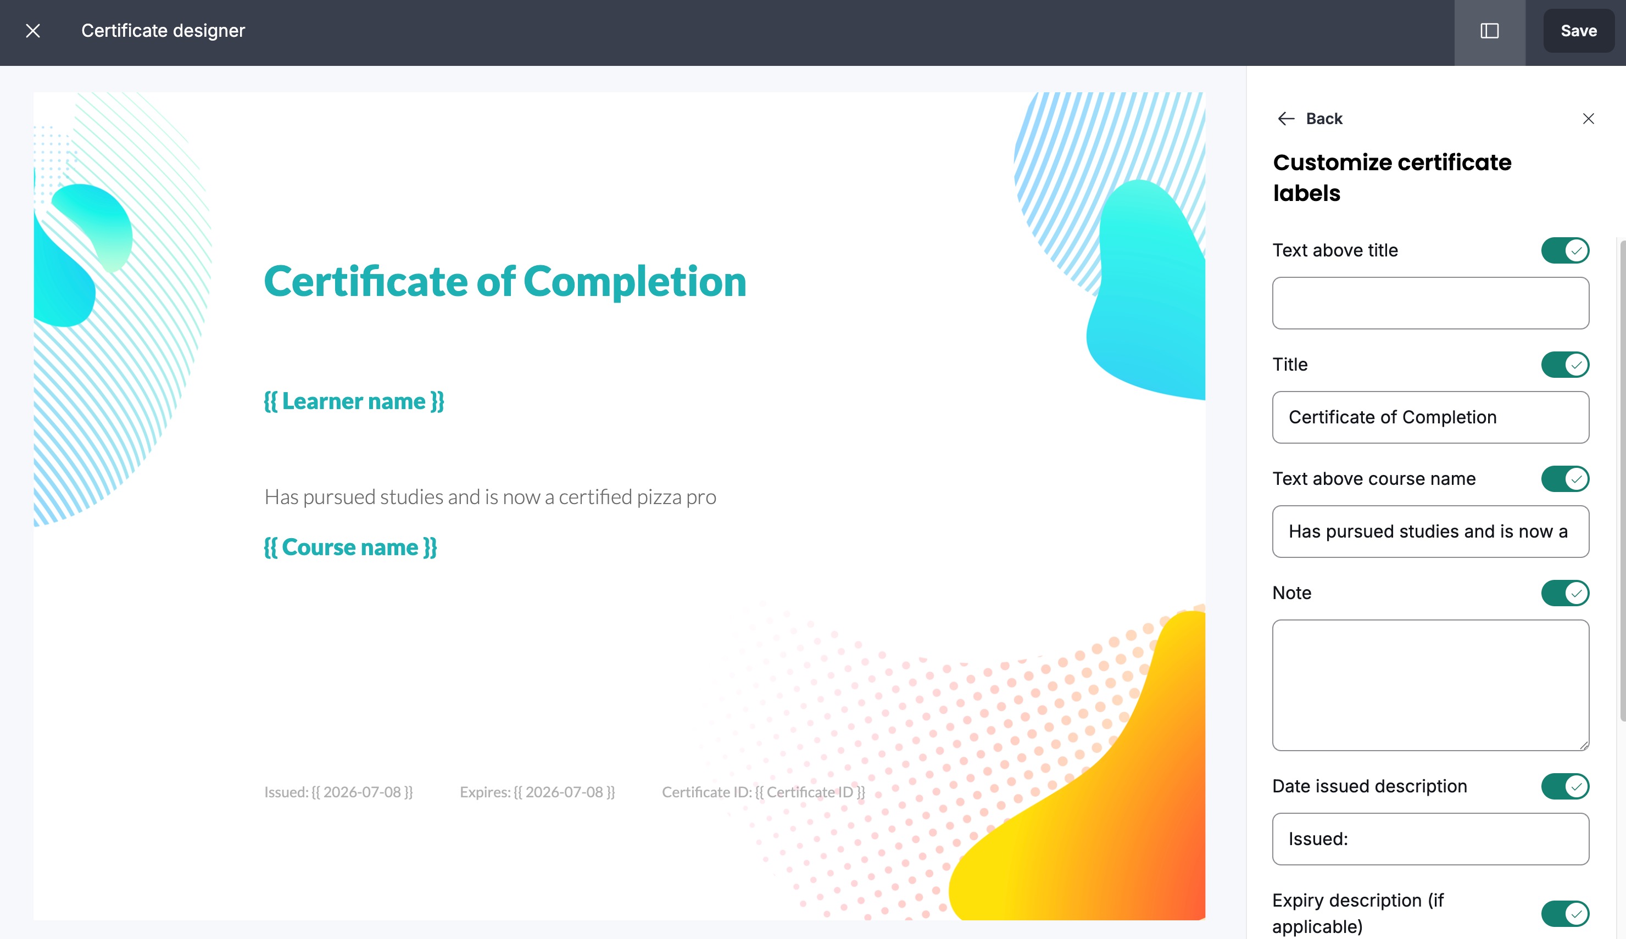
Task: Click the panel's vertical scrollbar
Action: 1622,480
